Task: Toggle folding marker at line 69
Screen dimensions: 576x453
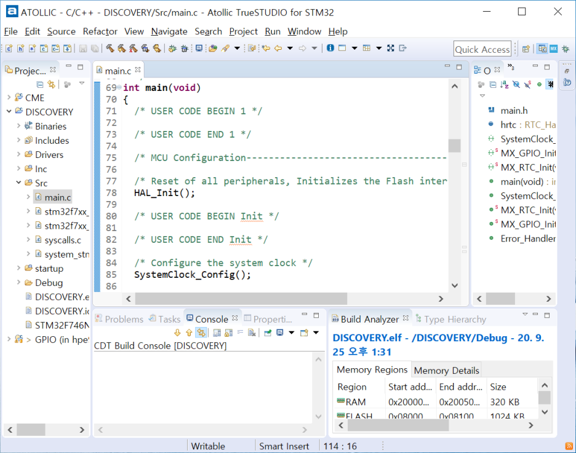Action: pos(119,88)
